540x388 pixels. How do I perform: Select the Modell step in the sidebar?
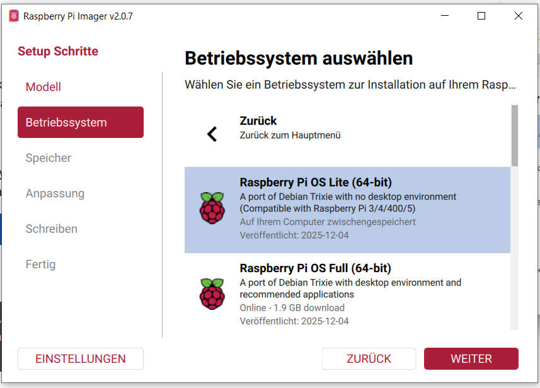(43, 87)
